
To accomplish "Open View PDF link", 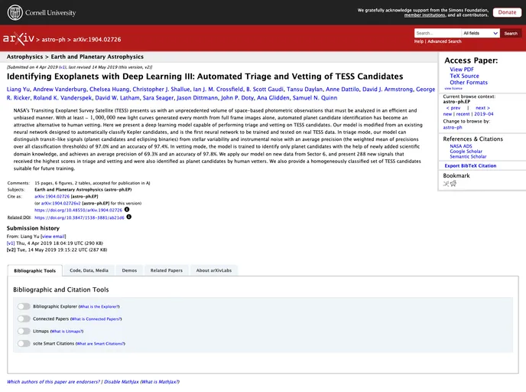I will point(462,69).
